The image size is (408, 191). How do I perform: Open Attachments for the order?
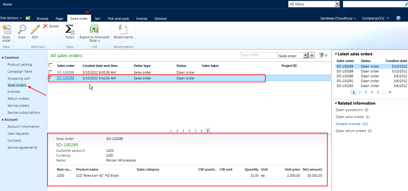pyautogui.click(x=123, y=32)
